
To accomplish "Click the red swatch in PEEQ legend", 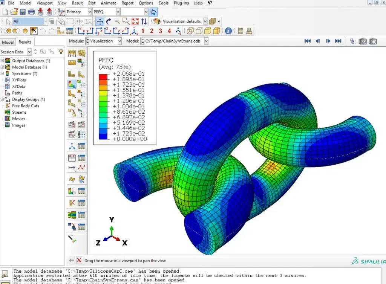I will (103, 76).
